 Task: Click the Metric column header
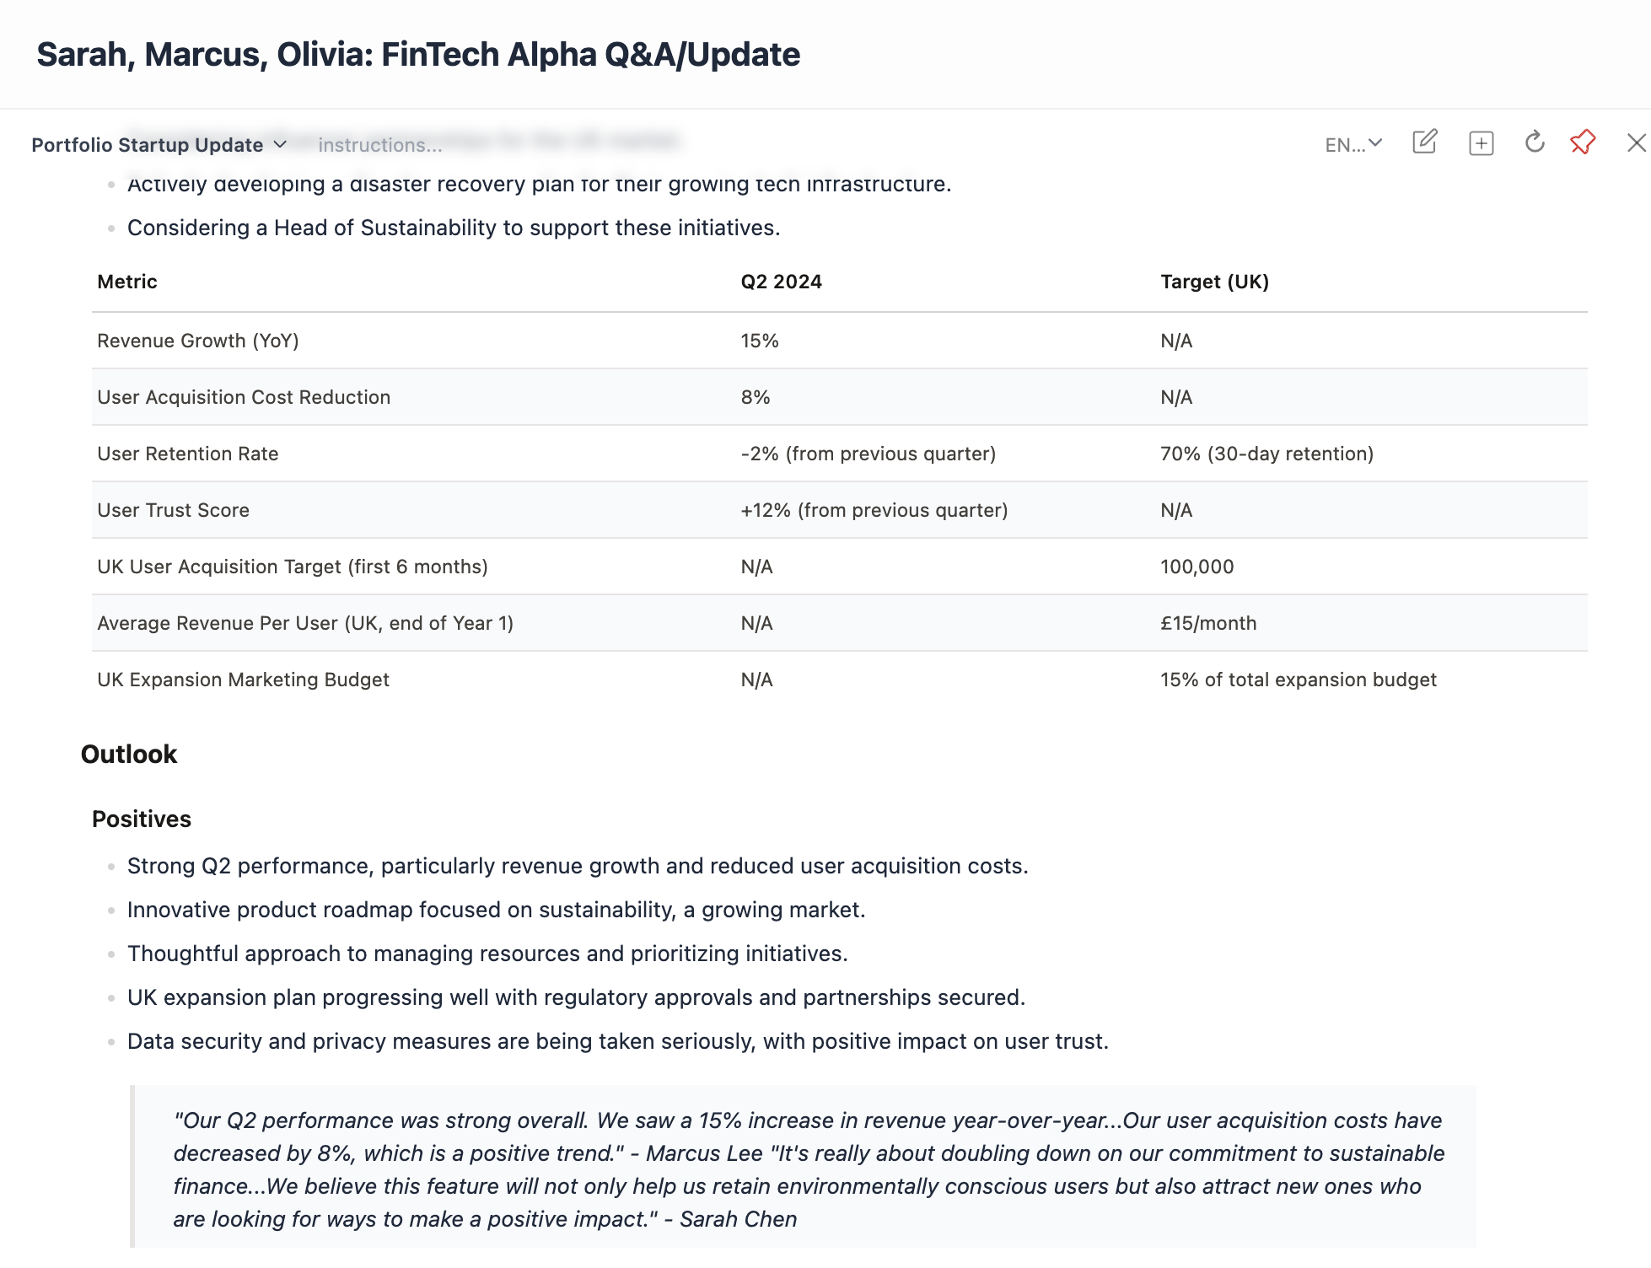point(127,282)
